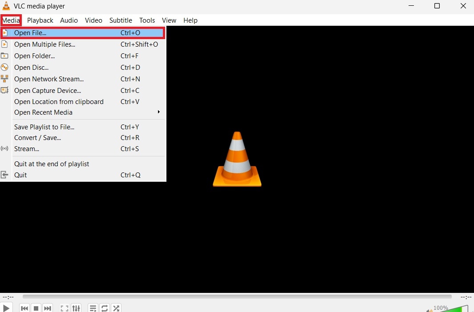
Task: Open the Tools menu
Action: (x=147, y=20)
